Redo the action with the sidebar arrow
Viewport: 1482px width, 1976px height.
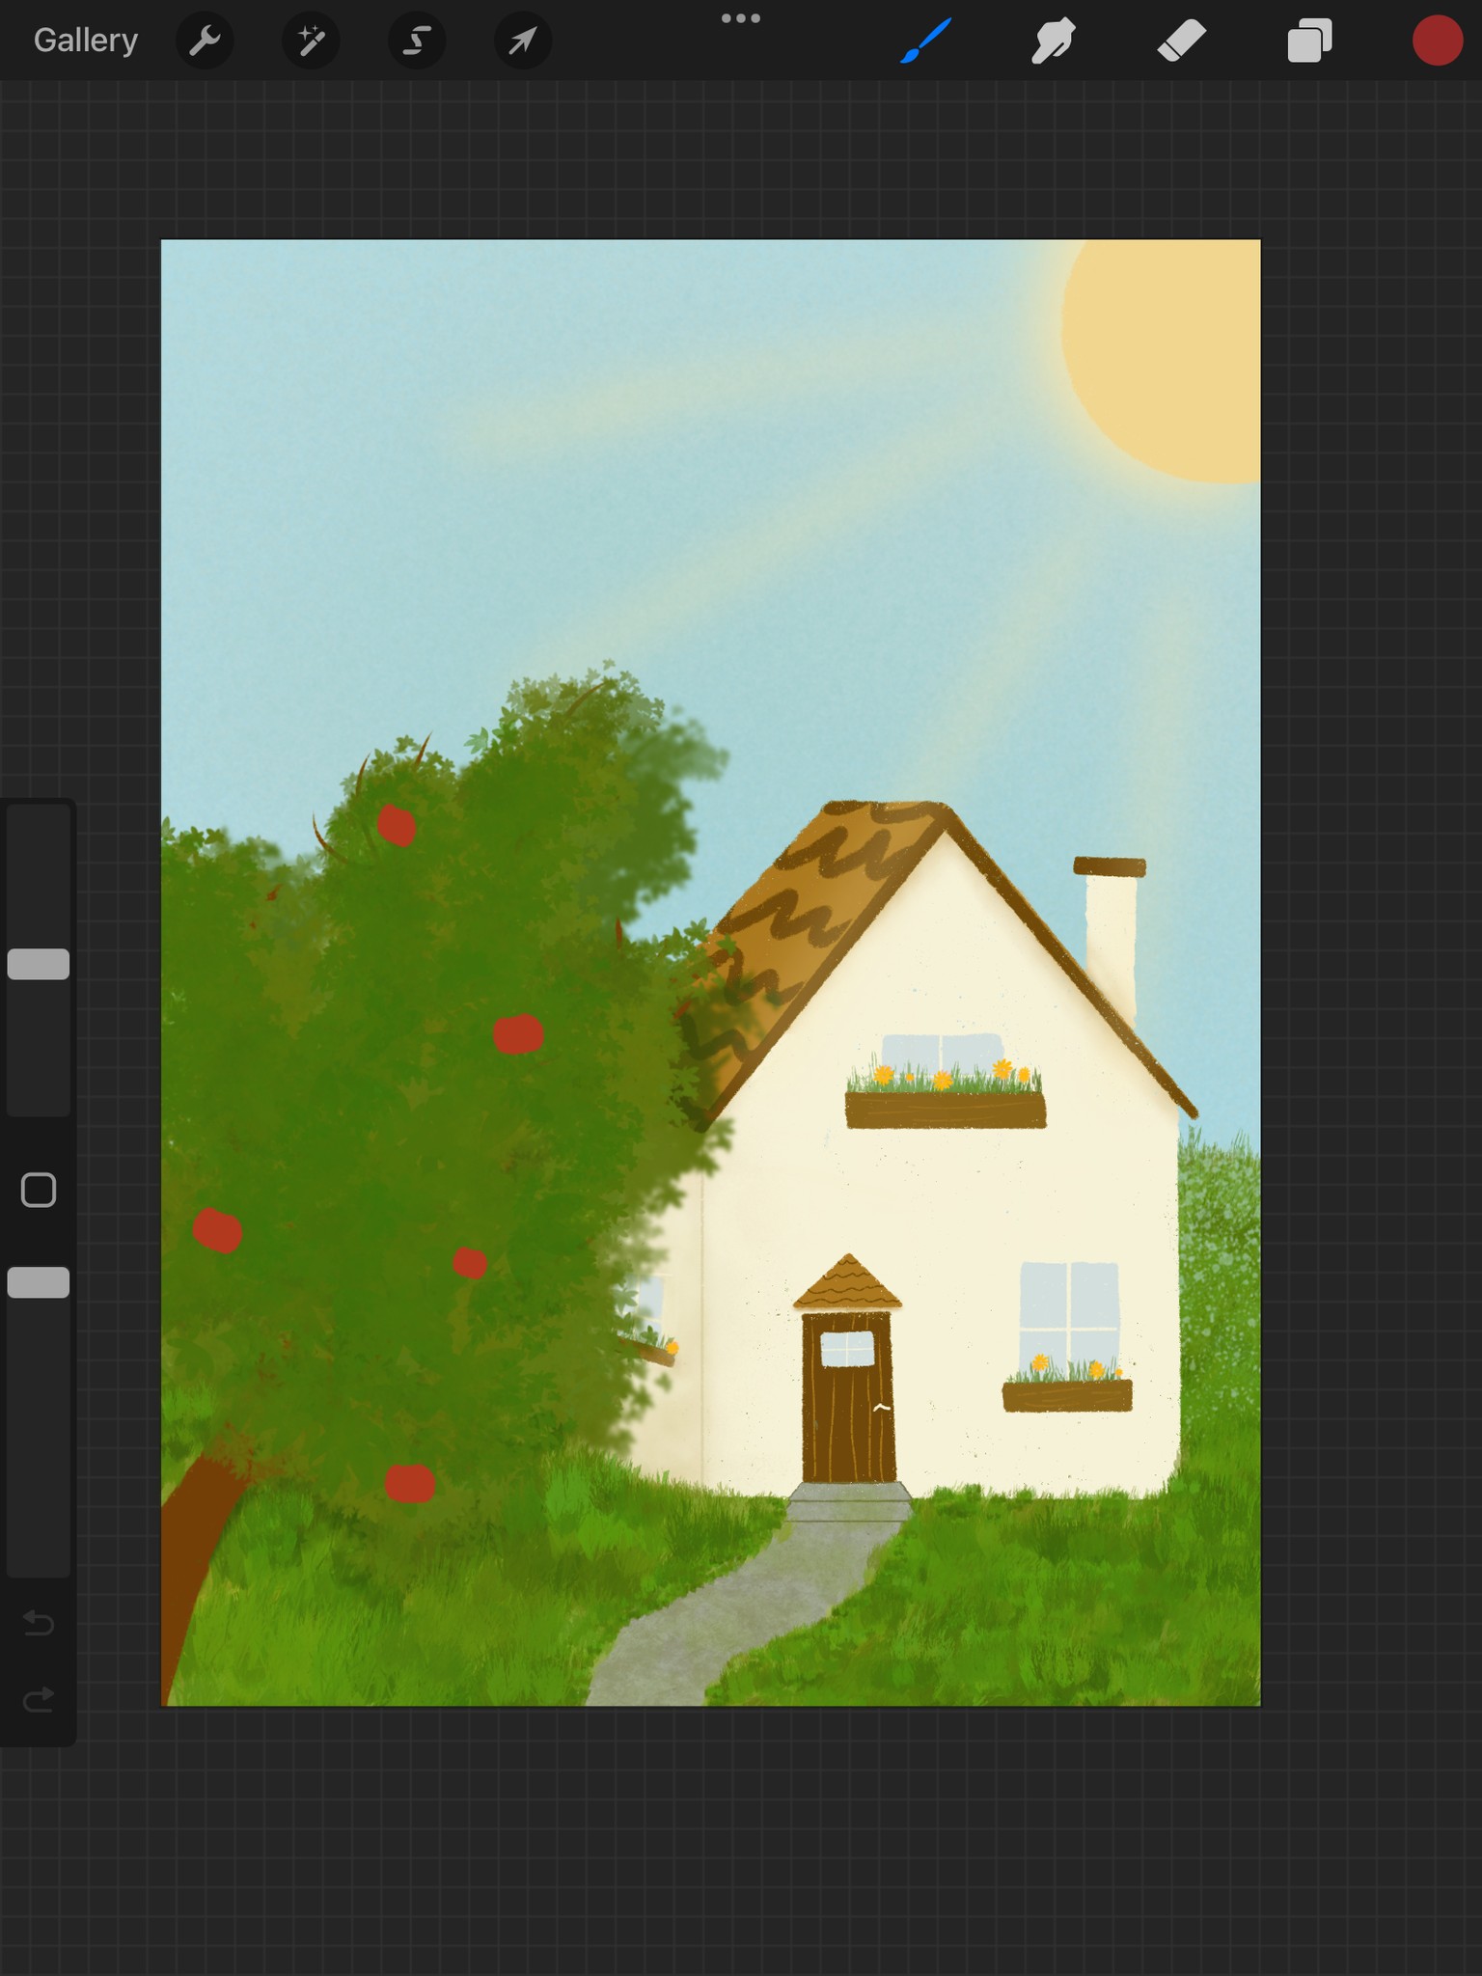[x=39, y=1699]
